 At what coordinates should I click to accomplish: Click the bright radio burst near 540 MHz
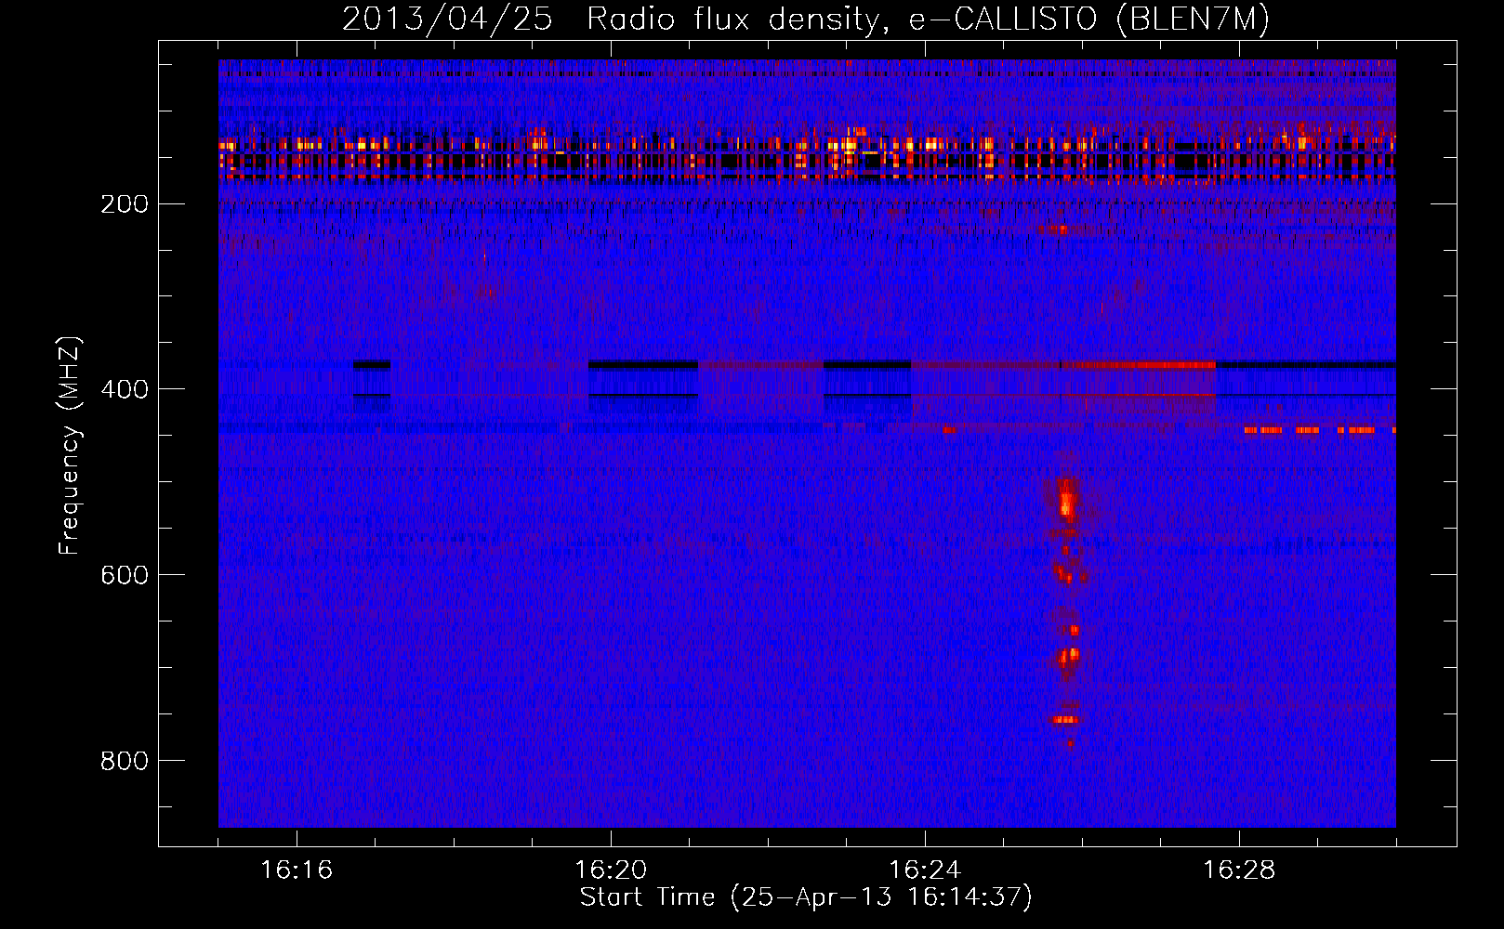(x=1067, y=502)
